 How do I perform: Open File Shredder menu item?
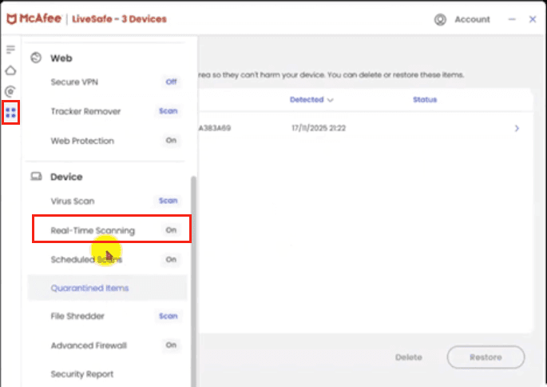click(77, 316)
